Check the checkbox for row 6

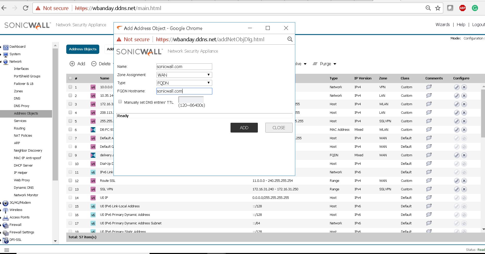pyautogui.click(x=70, y=129)
